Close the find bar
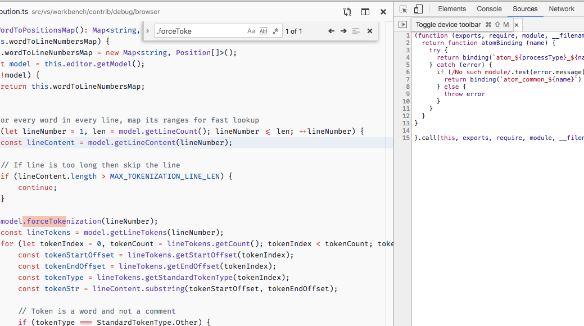Screen dimensions: 584x326 [x=369, y=31]
